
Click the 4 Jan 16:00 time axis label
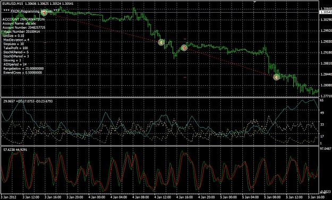coord(185,197)
